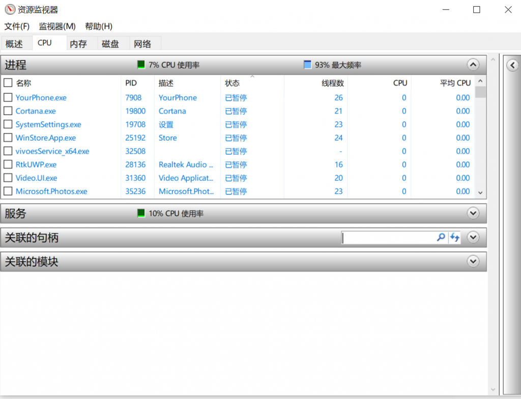Expand the right graph pane with arrow button
This screenshot has width=521, height=399.
(x=512, y=65)
